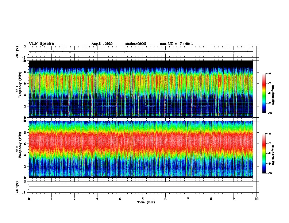Click the ch.1 spectrogram panel
Viewport: 289px width, 223px height.
pyautogui.click(x=141, y=89)
